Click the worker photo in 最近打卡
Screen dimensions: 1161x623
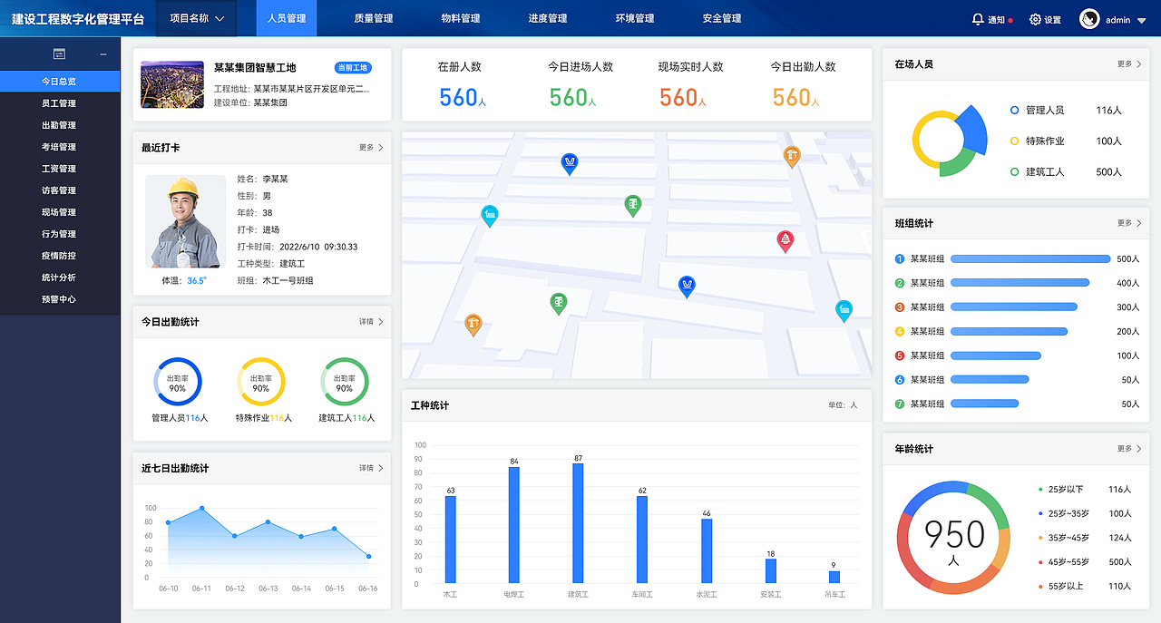pos(185,222)
